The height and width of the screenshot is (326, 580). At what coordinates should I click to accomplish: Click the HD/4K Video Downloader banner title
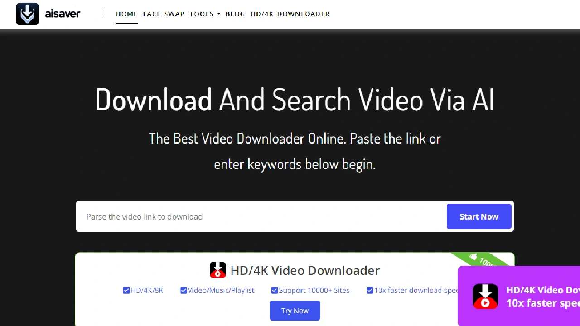[305, 271]
